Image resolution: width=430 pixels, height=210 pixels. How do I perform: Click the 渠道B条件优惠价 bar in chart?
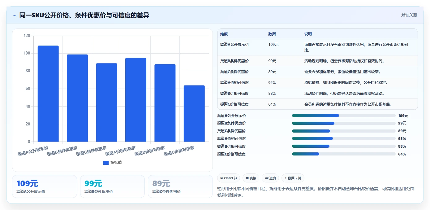(77, 98)
